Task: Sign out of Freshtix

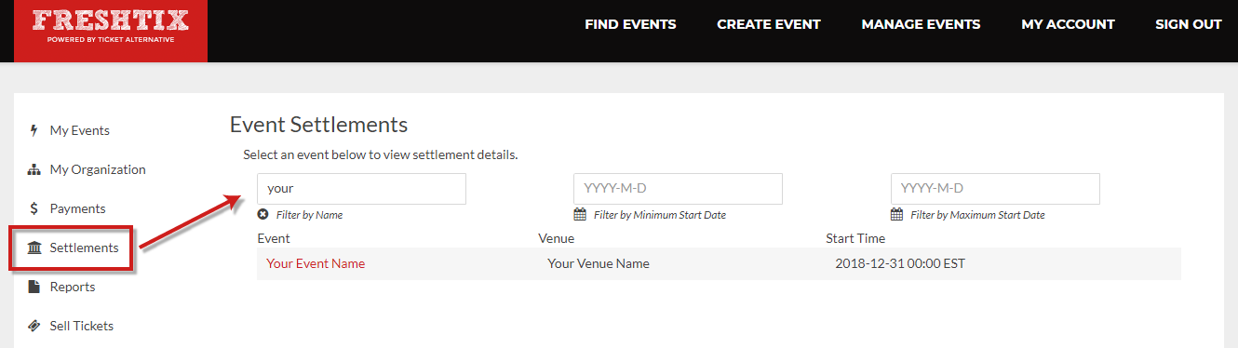Action: pyautogui.click(x=1189, y=24)
